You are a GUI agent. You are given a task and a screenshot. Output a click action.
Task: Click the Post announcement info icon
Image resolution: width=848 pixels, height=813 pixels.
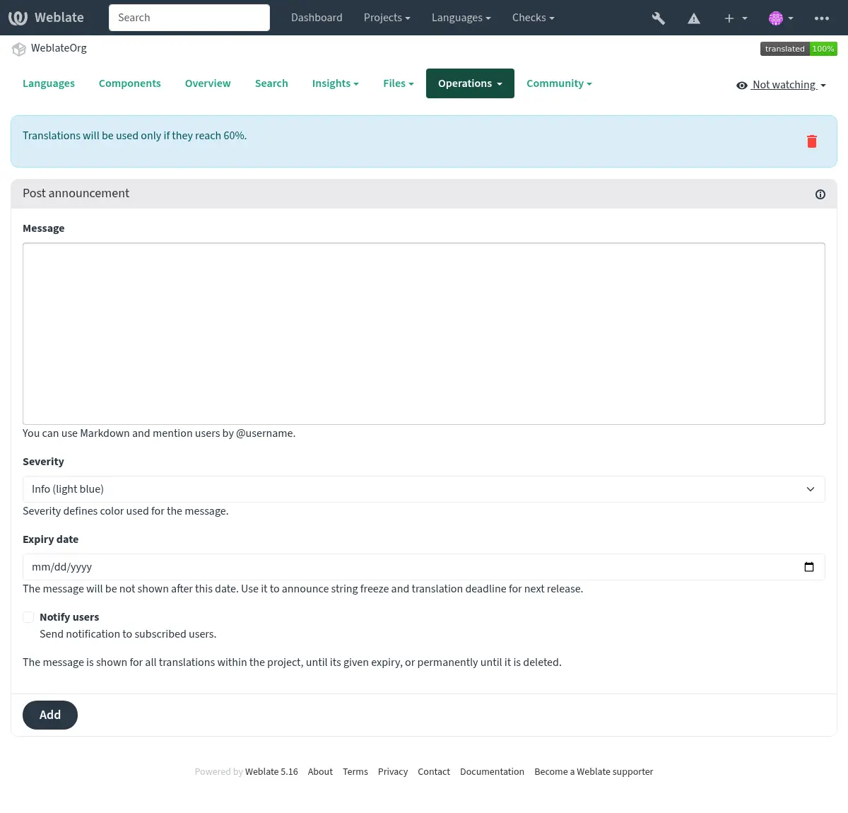[x=820, y=194]
